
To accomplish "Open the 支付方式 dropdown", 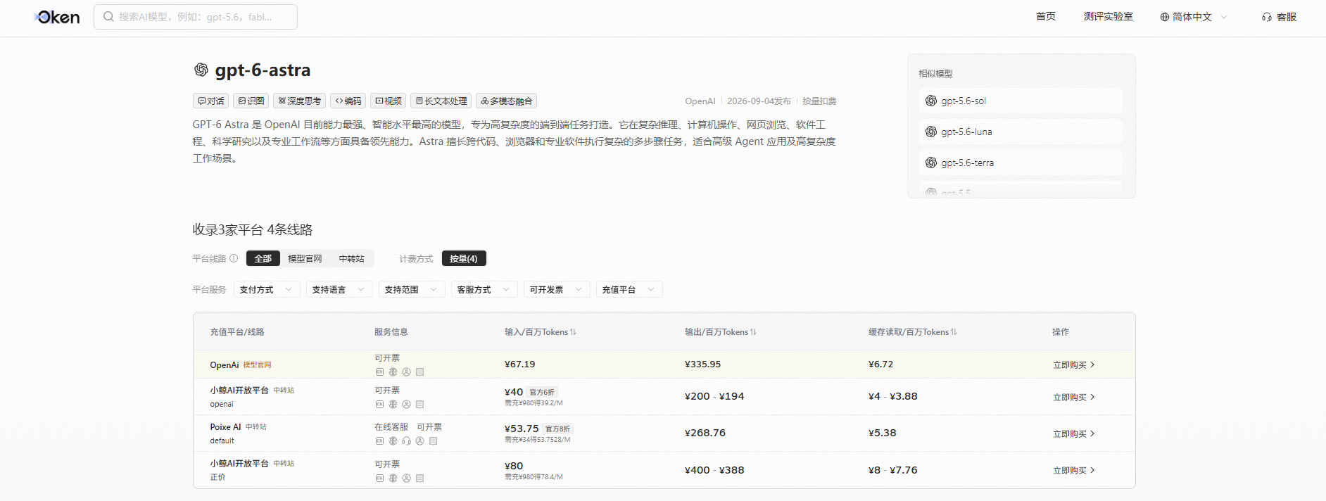I will [267, 289].
